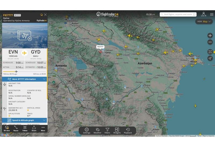Log in via the LOG IN button
This screenshot has height=148, width=215.
[203, 14]
